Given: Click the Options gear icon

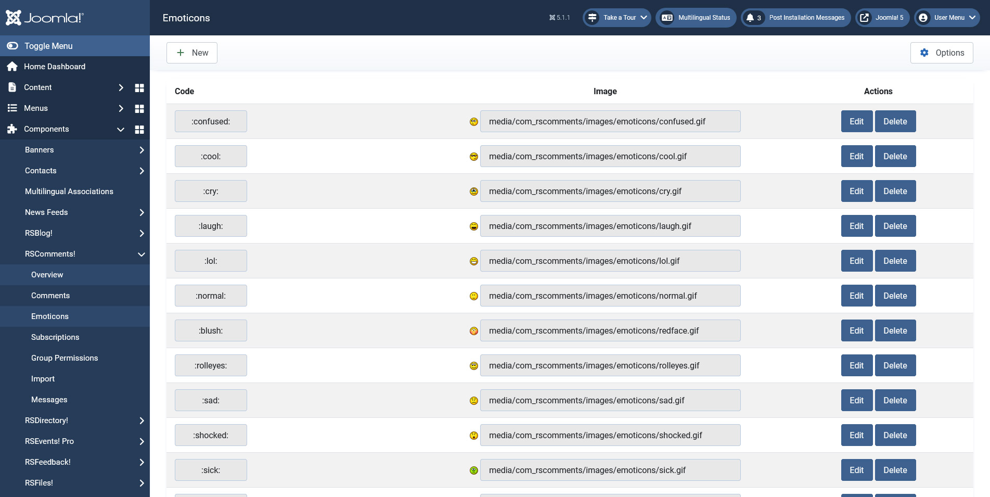Looking at the screenshot, I should [924, 53].
